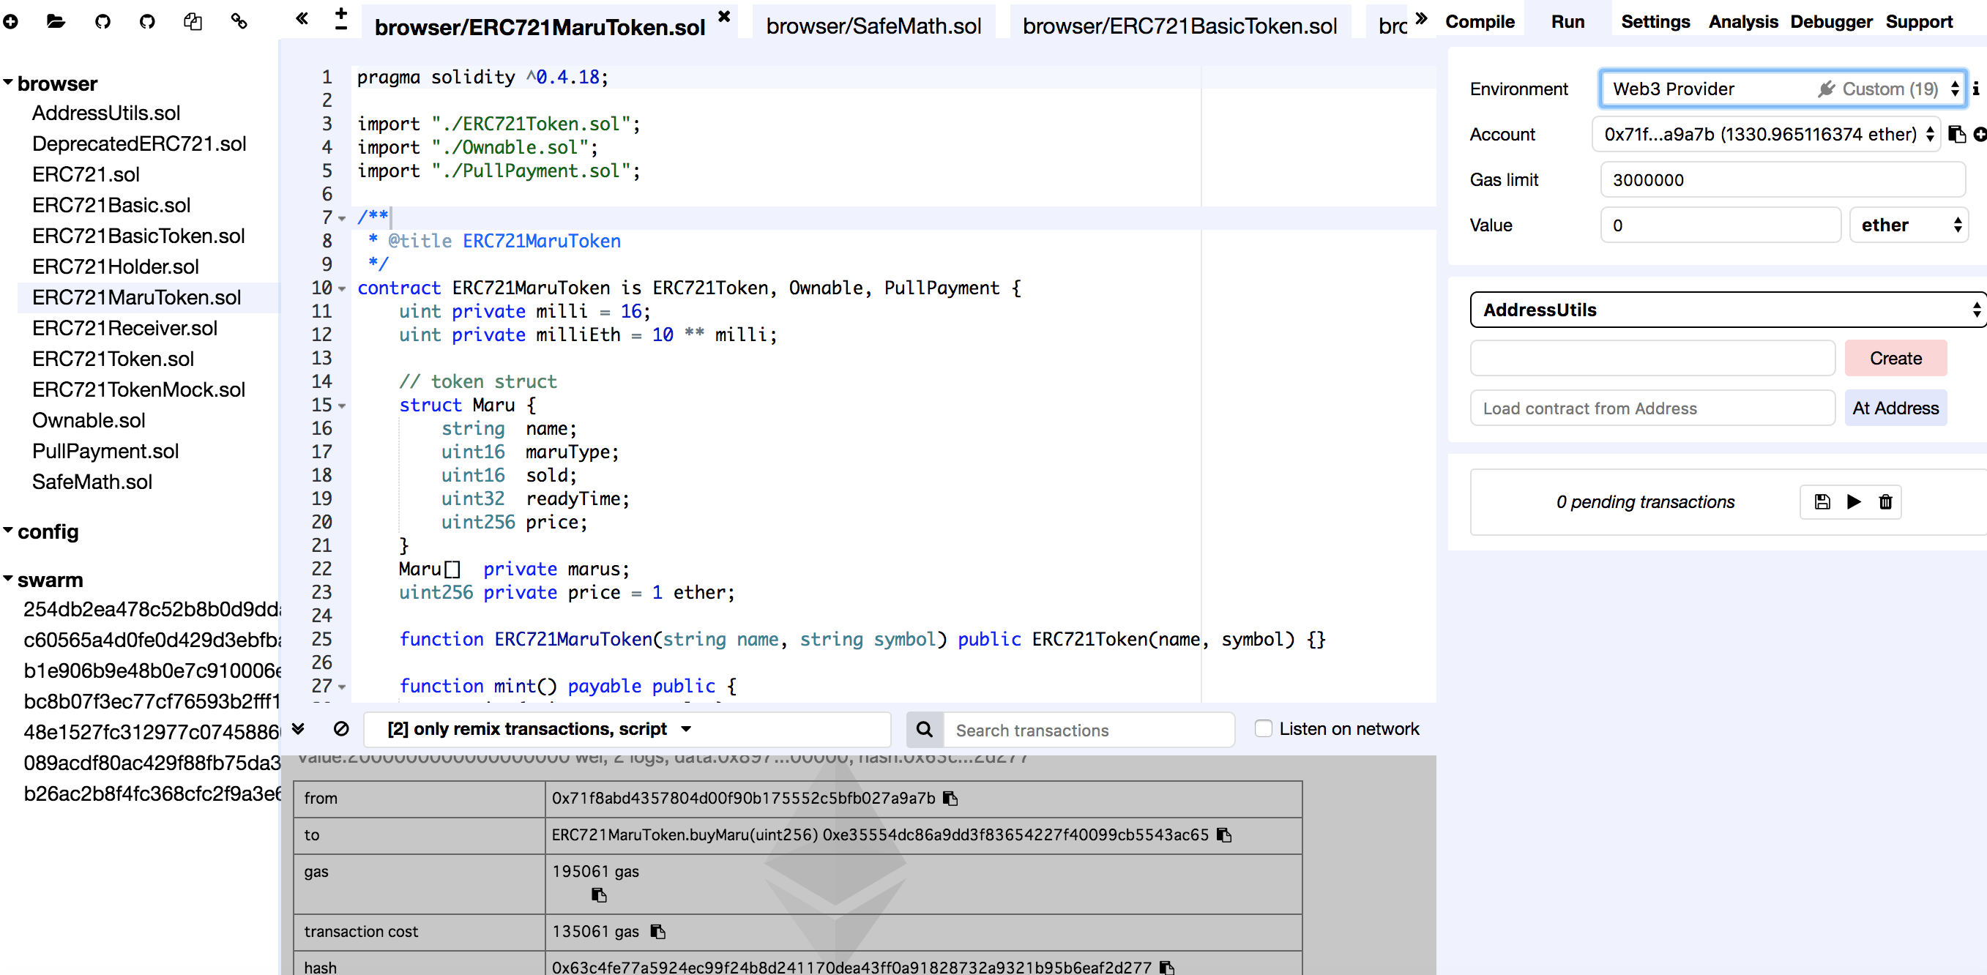Open the browser/SafeMath.sol tab
This screenshot has height=975, width=1987.
[874, 26]
